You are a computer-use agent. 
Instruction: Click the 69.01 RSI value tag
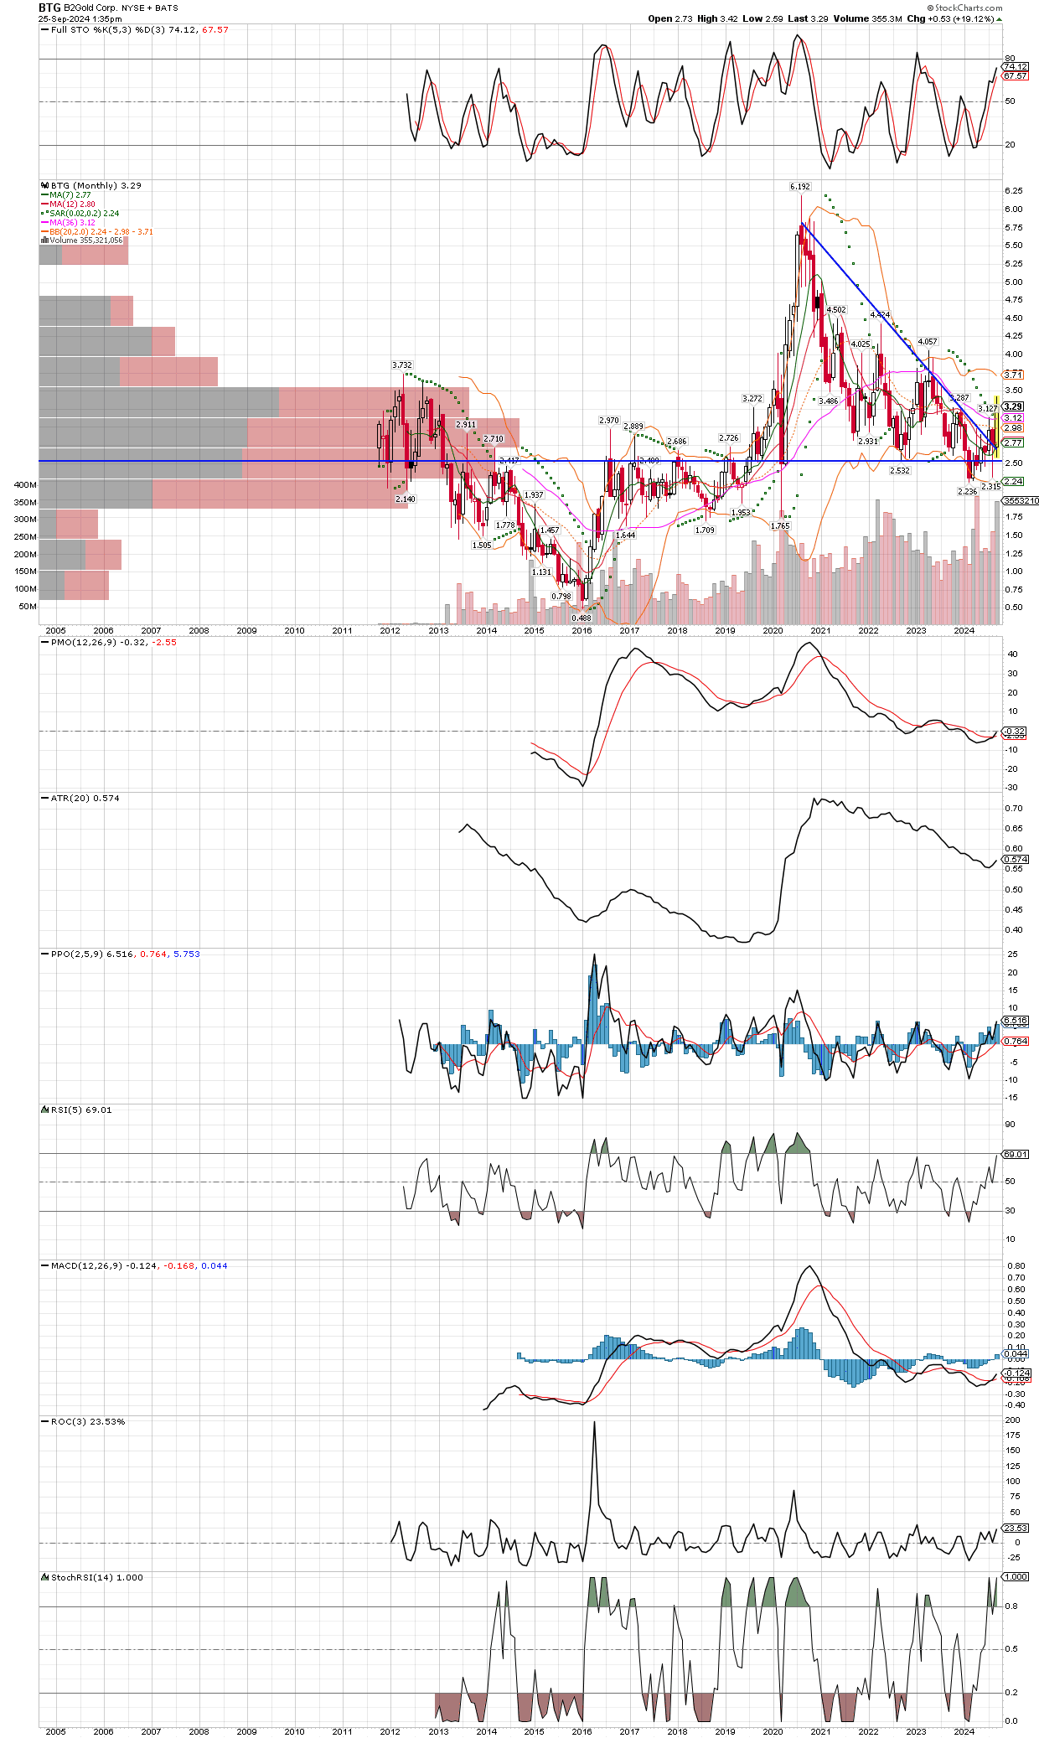point(1016,1154)
